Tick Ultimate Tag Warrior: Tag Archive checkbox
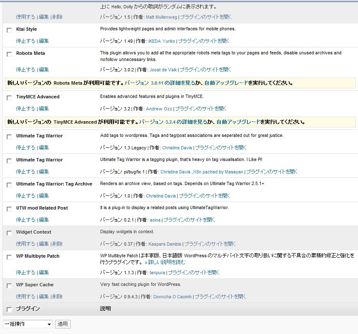This screenshot has width=358, height=334. pos(9,185)
